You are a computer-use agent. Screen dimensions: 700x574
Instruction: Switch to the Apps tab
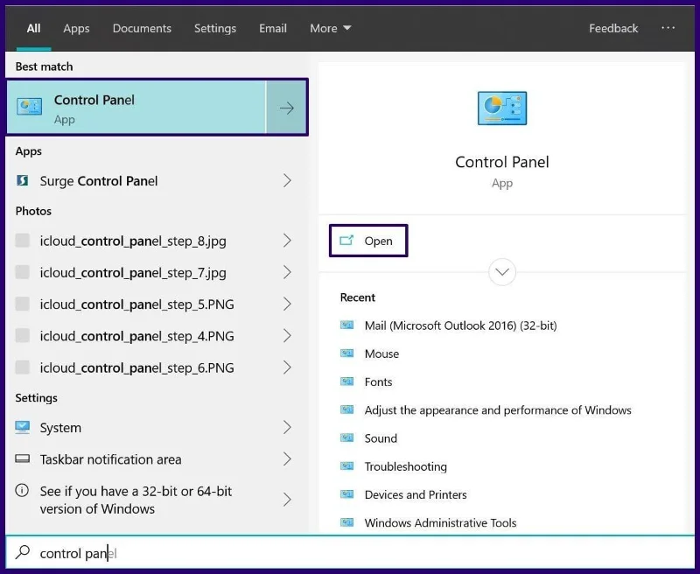click(x=76, y=28)
